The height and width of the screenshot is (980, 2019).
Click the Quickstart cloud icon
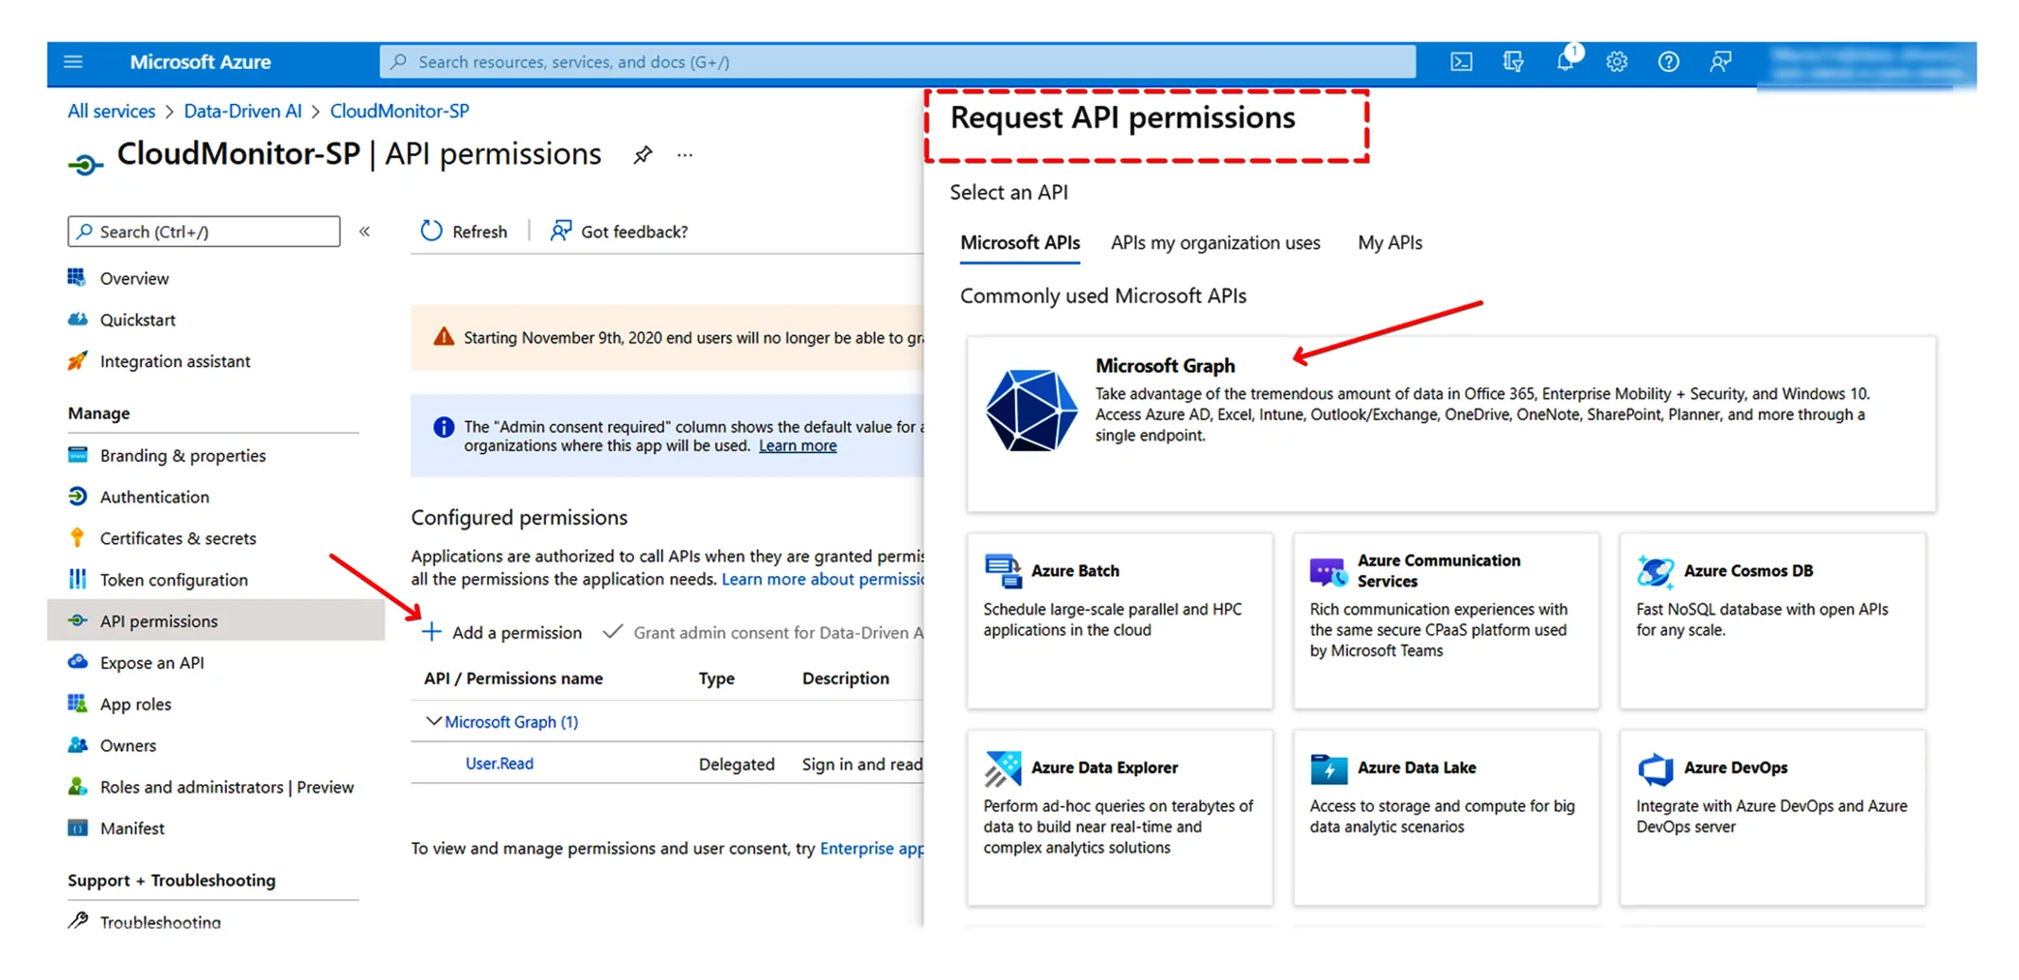(x=78, y=320)
